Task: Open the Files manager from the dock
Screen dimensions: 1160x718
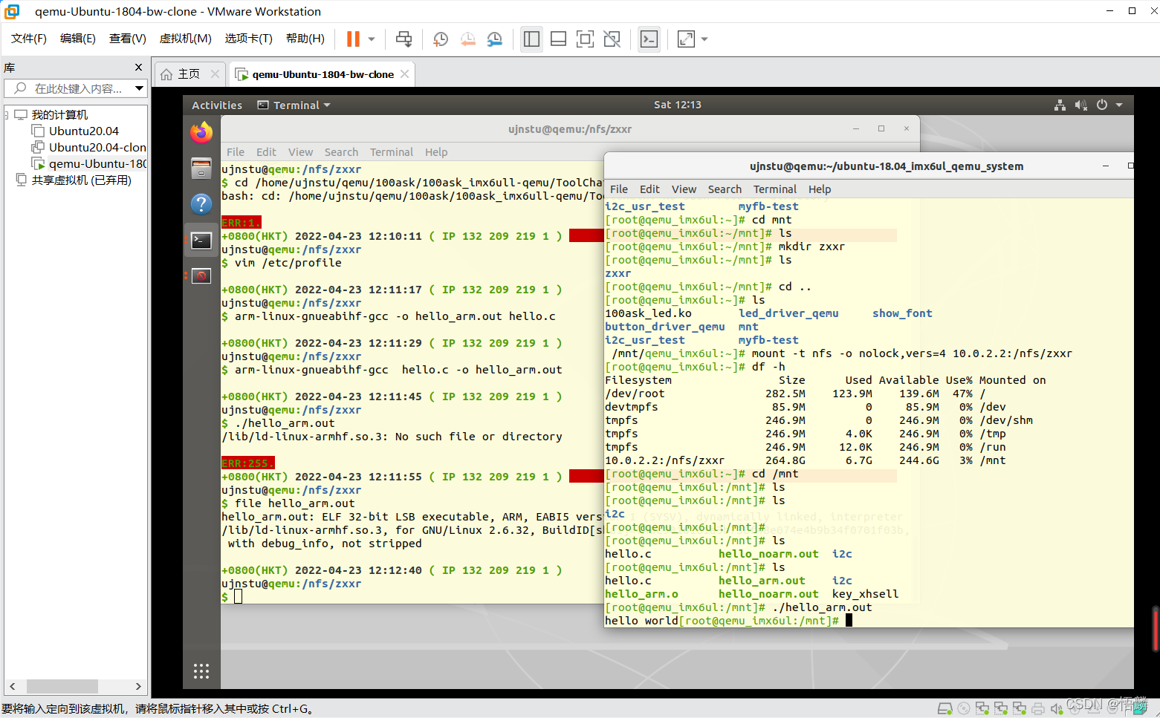Action: [x=201, y=169]
